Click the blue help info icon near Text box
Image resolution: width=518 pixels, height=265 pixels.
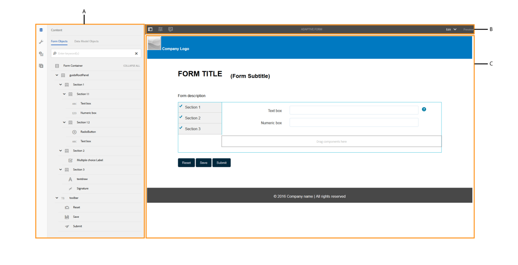tap(424, 109)
